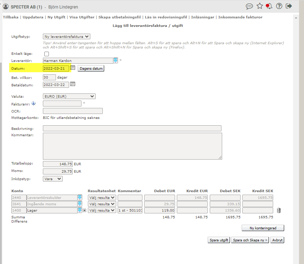Enable the Enkelt läge checkbox
Viewport: 304px width, 264px height.
[46, 54]
